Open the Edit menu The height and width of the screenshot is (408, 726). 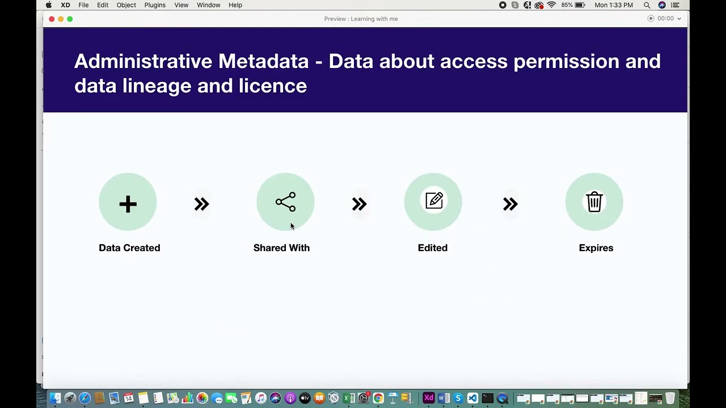103,5
